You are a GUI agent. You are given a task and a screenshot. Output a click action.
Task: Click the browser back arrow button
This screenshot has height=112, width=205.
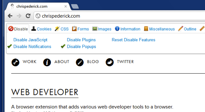(x=10, y=16)
